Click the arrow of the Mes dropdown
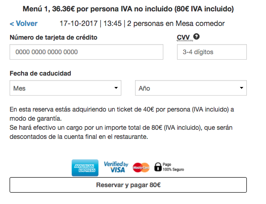The height and width of the screenshot is (204, 266). pyautogui.click(x=116, y=88)
